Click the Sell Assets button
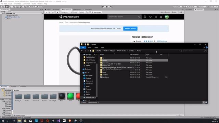 click(74, 12)
